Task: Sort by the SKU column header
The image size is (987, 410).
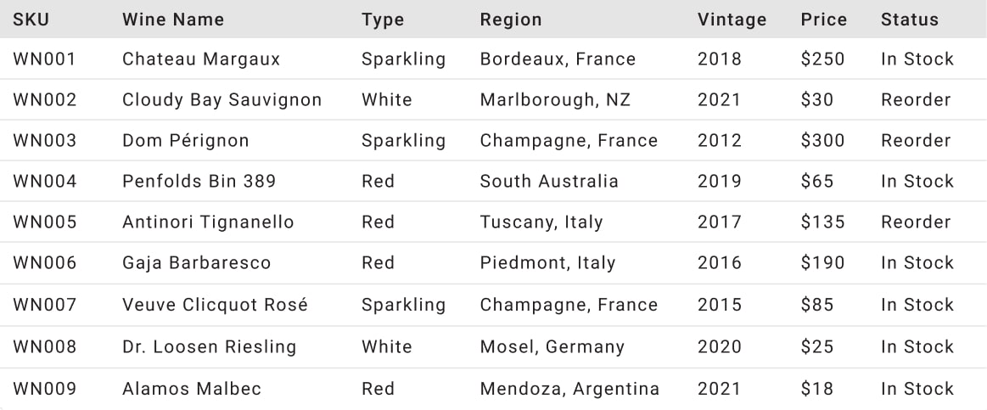Action: [x=31, y=20]
